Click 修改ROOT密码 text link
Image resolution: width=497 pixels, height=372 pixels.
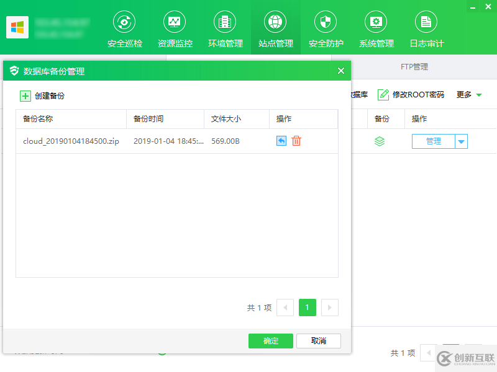[x=418, y=95]
